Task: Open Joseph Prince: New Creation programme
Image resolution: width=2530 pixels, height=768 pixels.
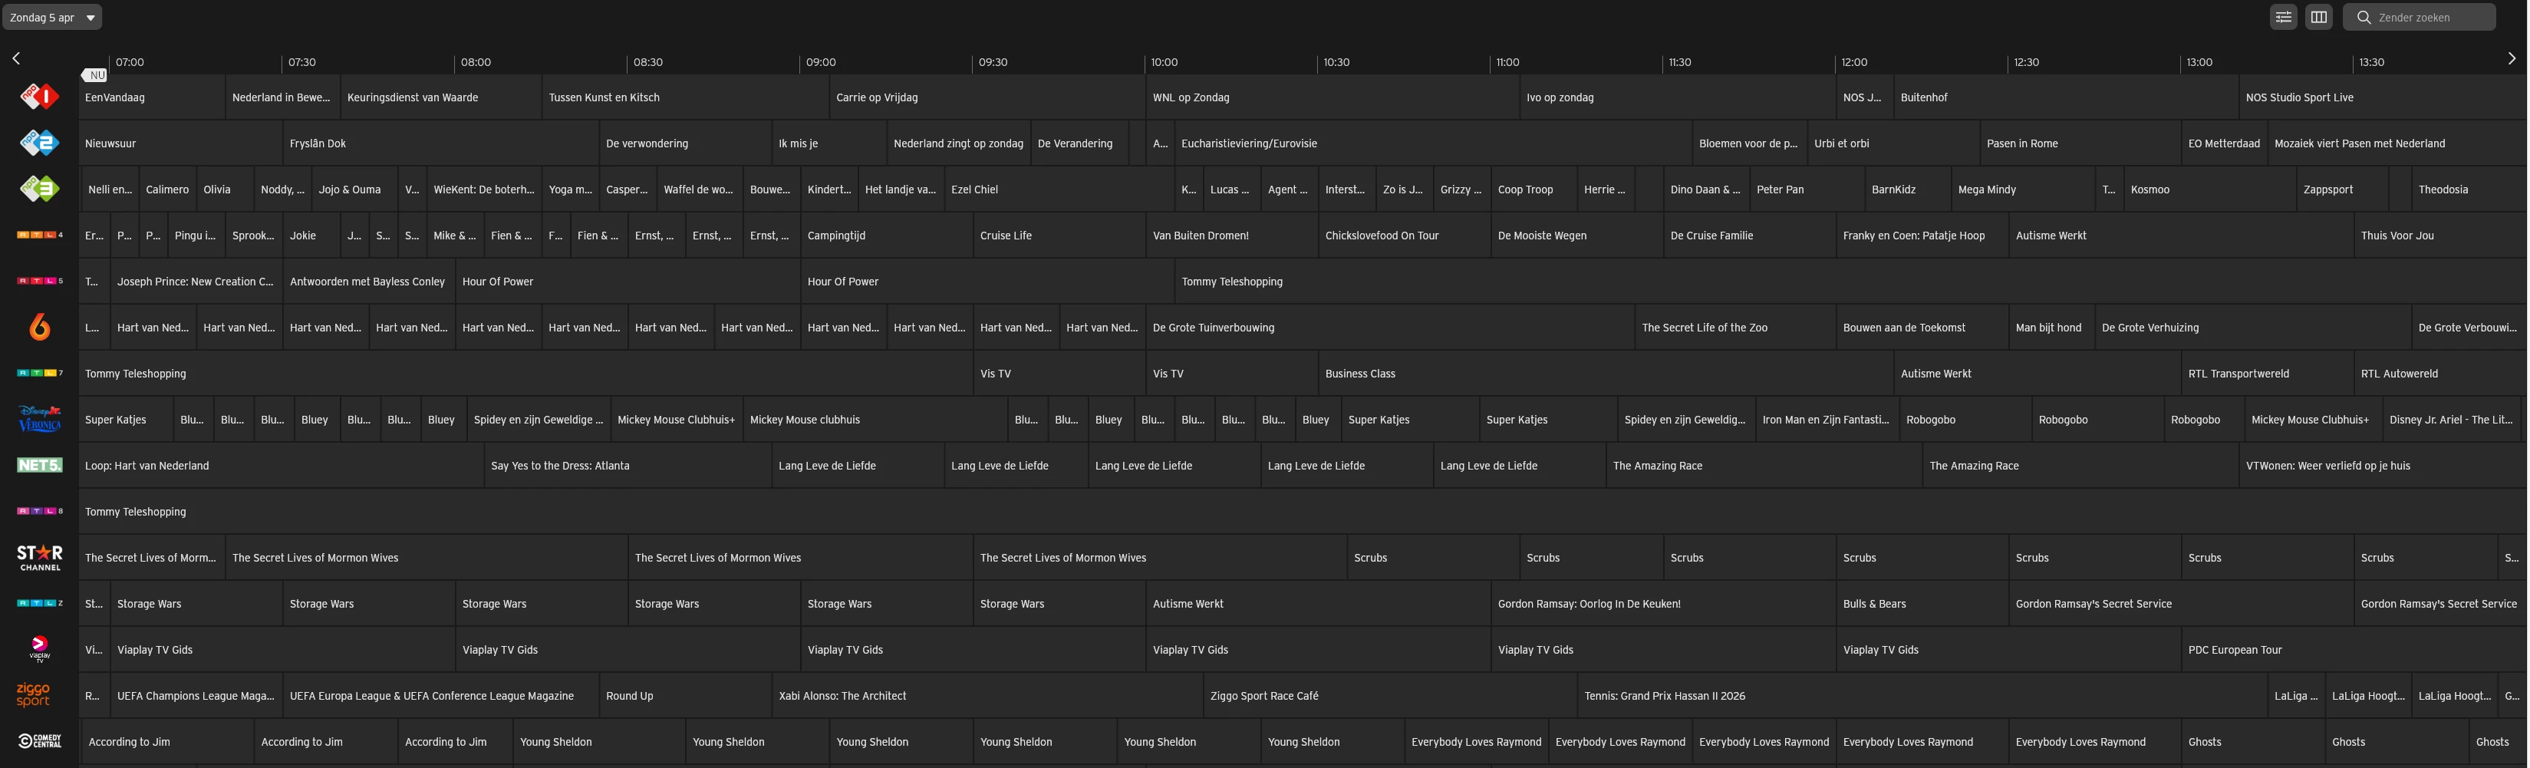Action: coord(196,282)
